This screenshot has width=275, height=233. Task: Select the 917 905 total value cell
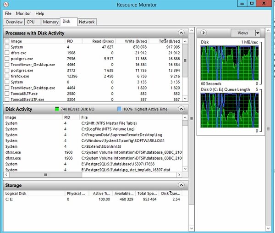click(173, 47)
